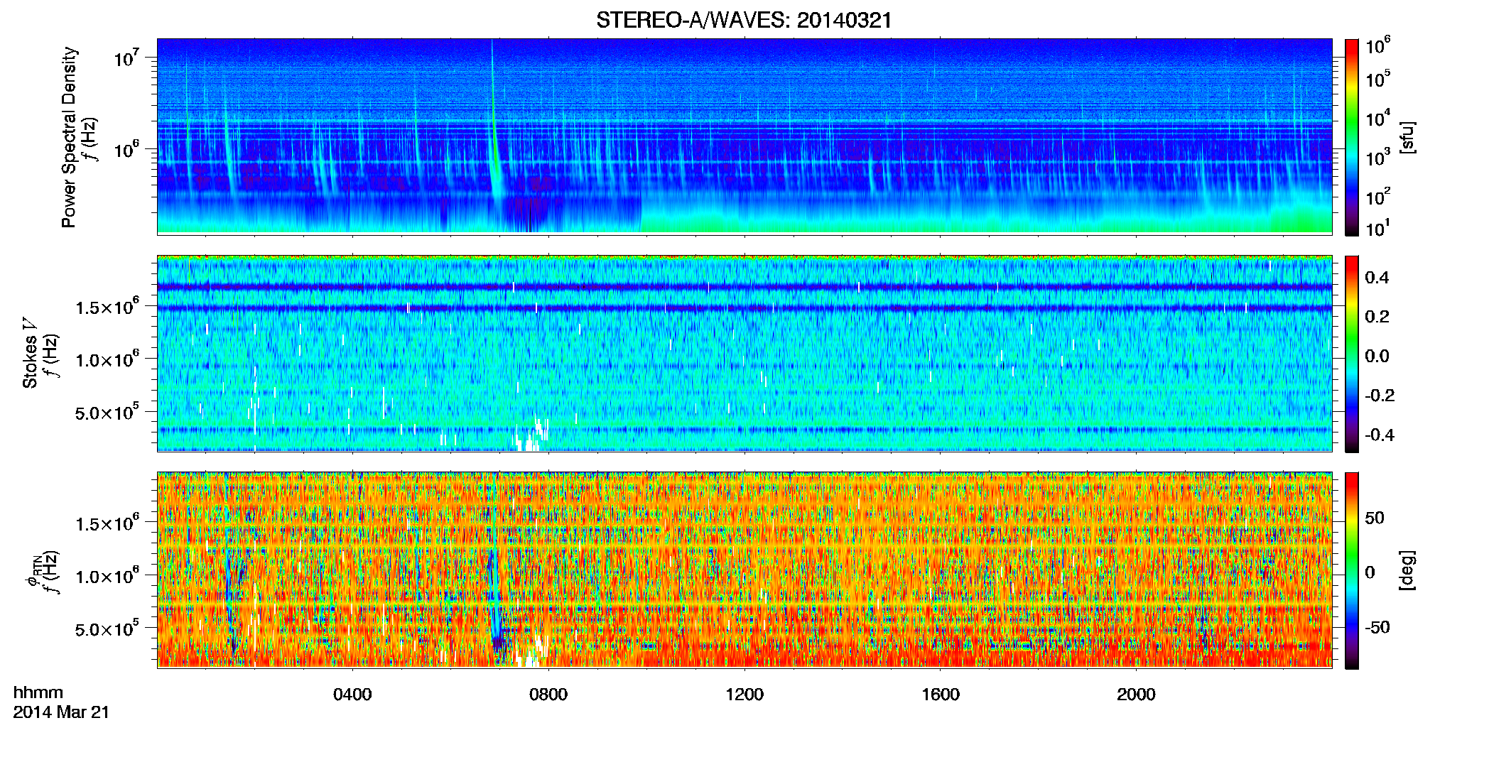This screenshot has width=1489, height=767.
Task: Click the Stokes V axis title
Action: tap(31, 353)
